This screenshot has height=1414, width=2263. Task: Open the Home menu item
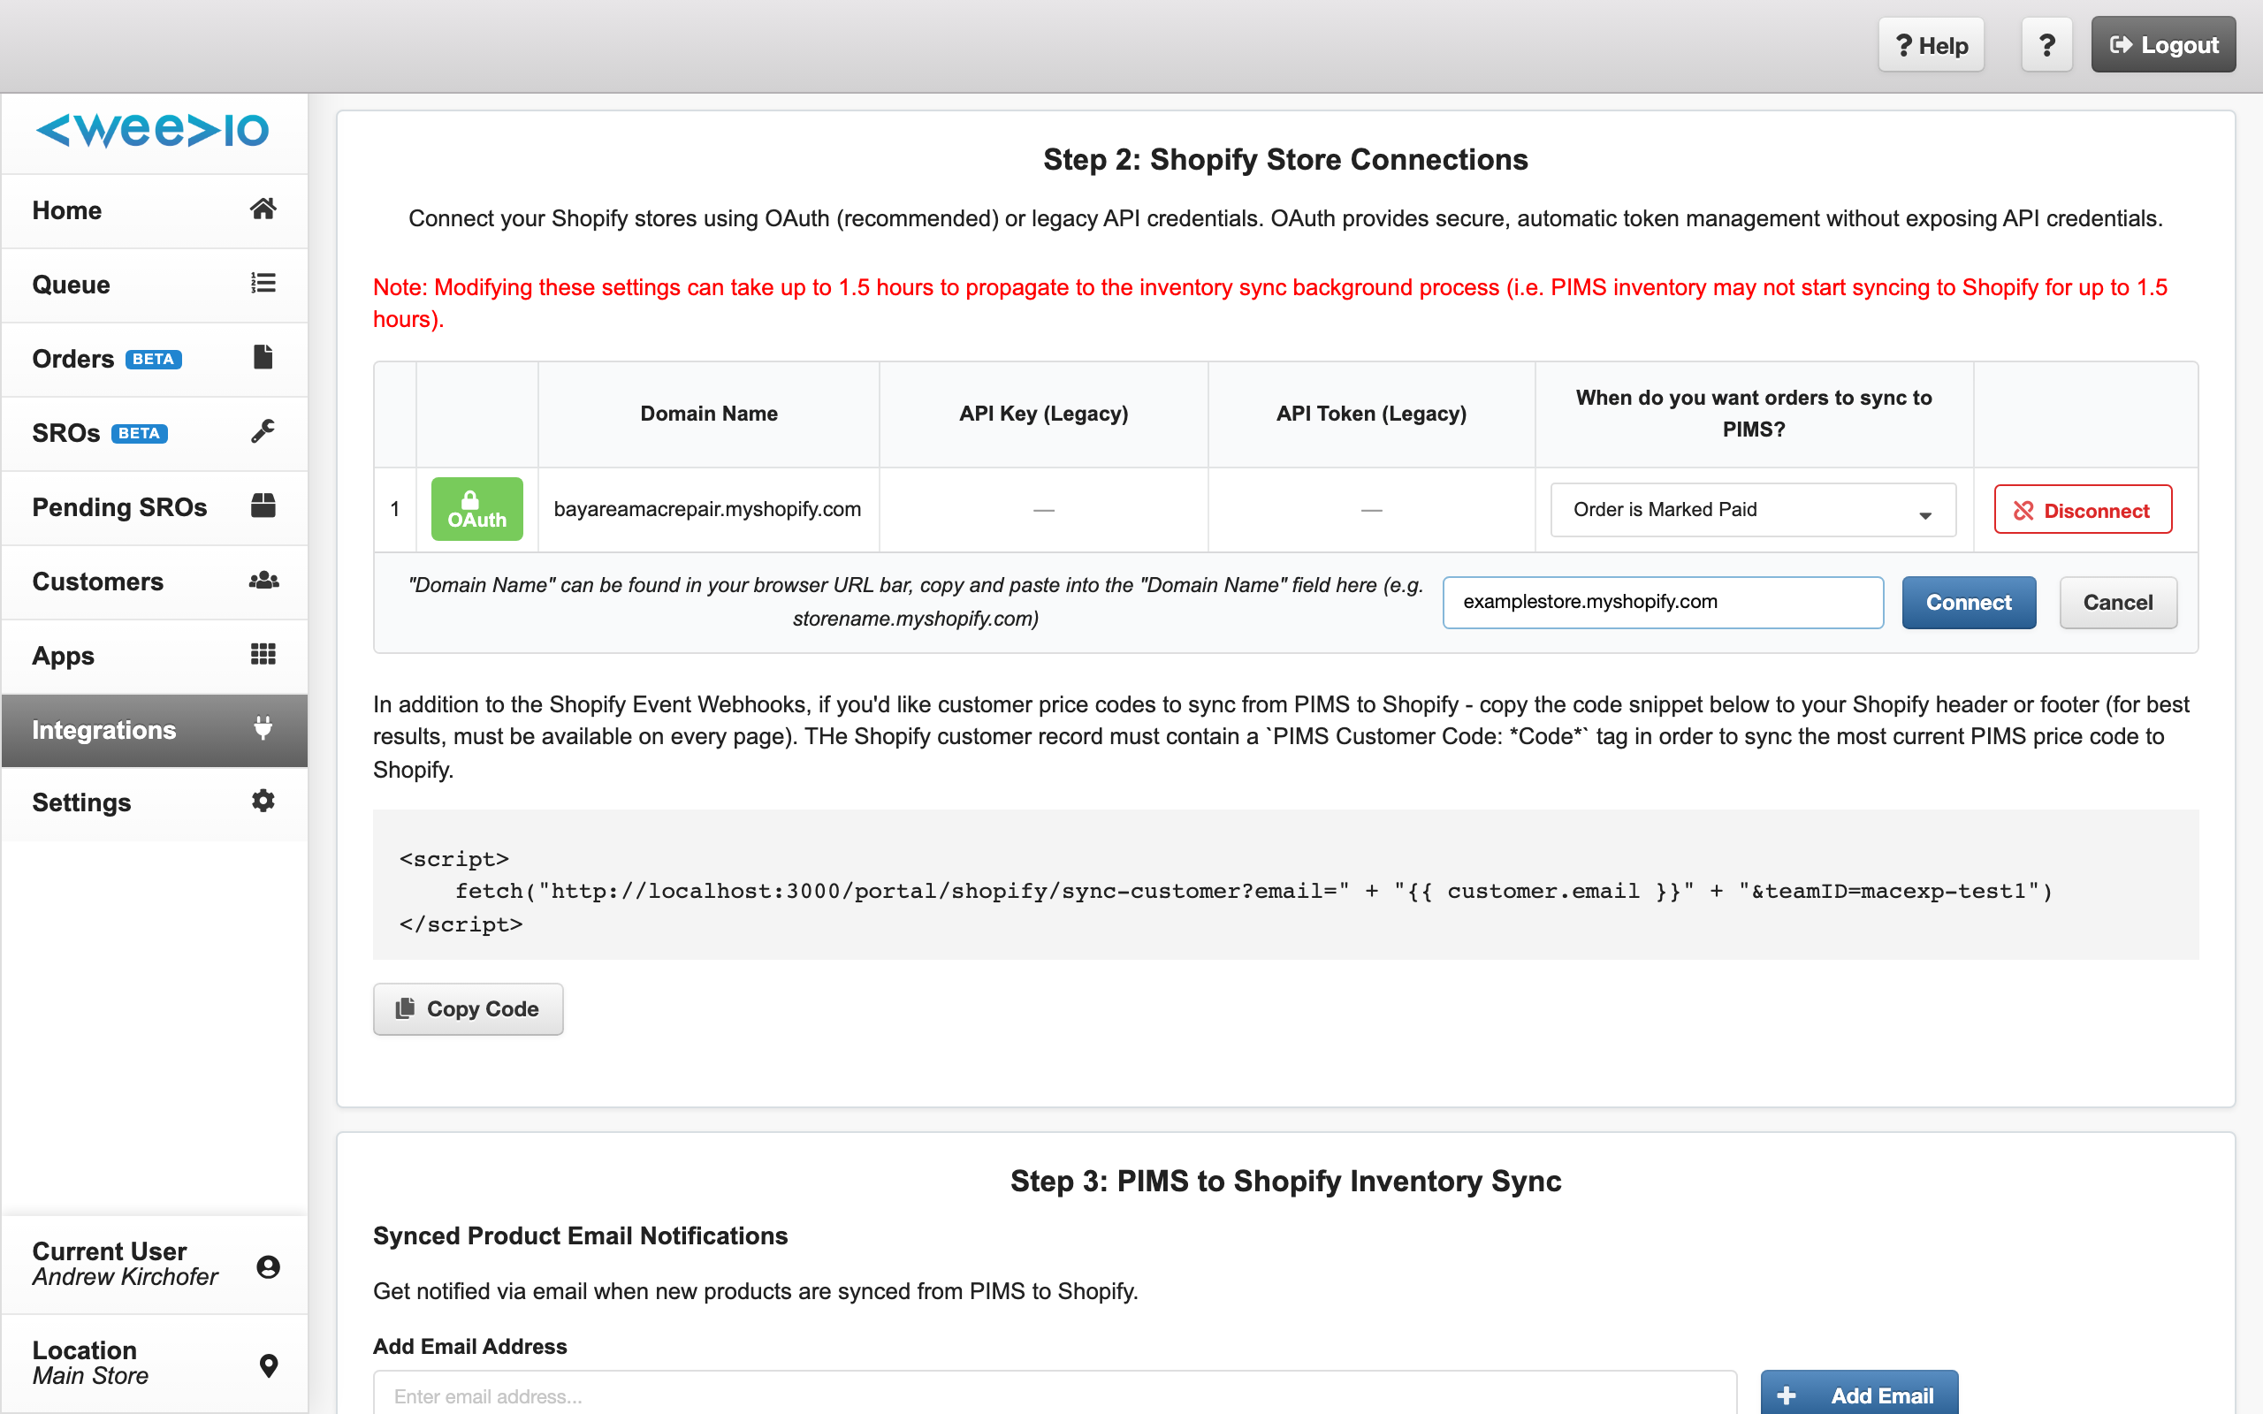[x=155, y=210]
